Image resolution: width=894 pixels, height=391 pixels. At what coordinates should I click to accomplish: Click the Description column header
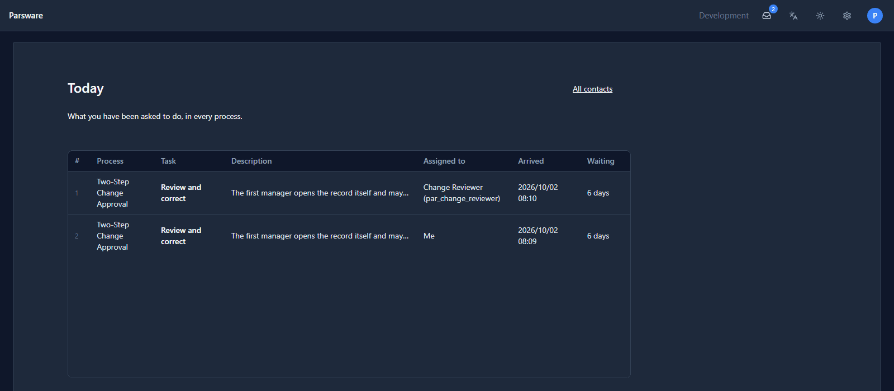251,161
